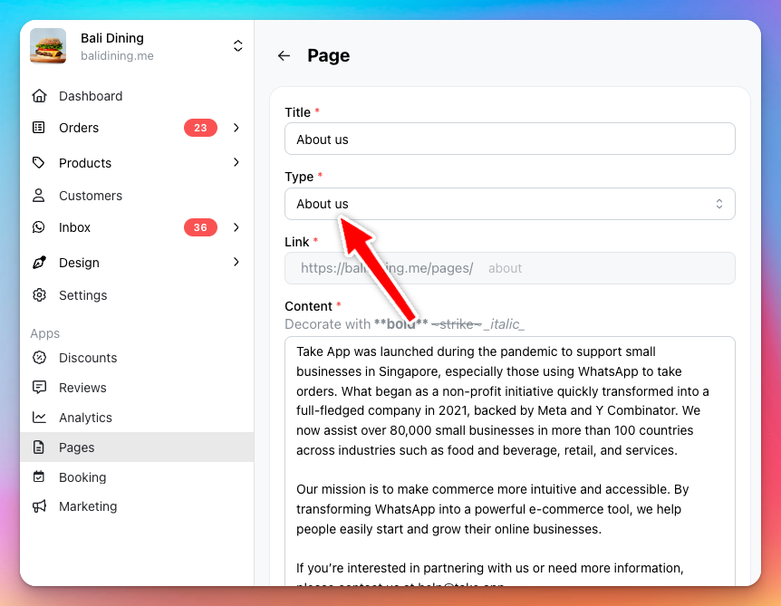The height and width of the screenshot is (606, 781).
Task: Open the Type dropdown showing About us
Action: (509, 204)
